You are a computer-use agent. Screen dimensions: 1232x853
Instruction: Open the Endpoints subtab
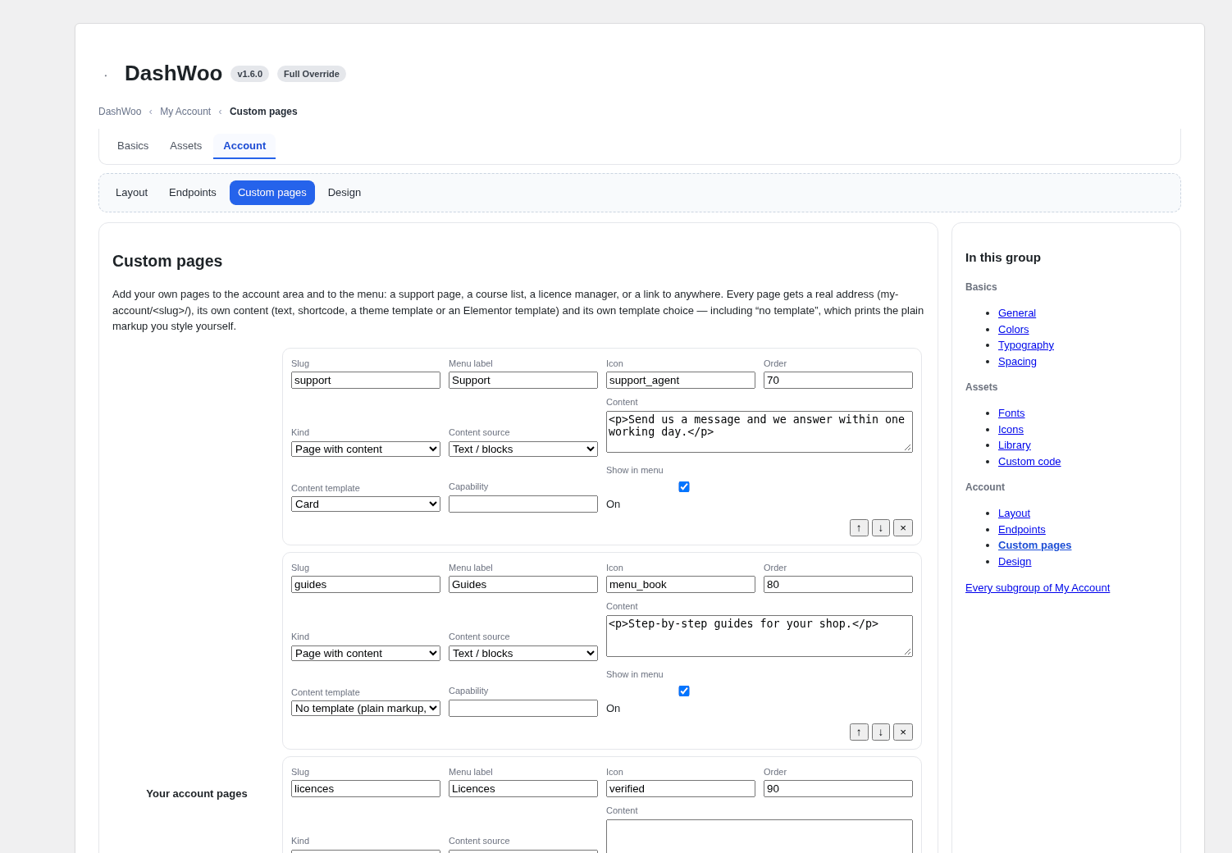[193, 193]
